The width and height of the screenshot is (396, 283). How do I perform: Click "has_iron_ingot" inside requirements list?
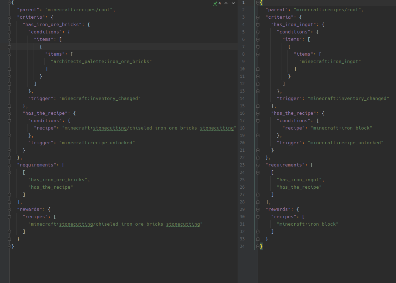pos(299,180)
